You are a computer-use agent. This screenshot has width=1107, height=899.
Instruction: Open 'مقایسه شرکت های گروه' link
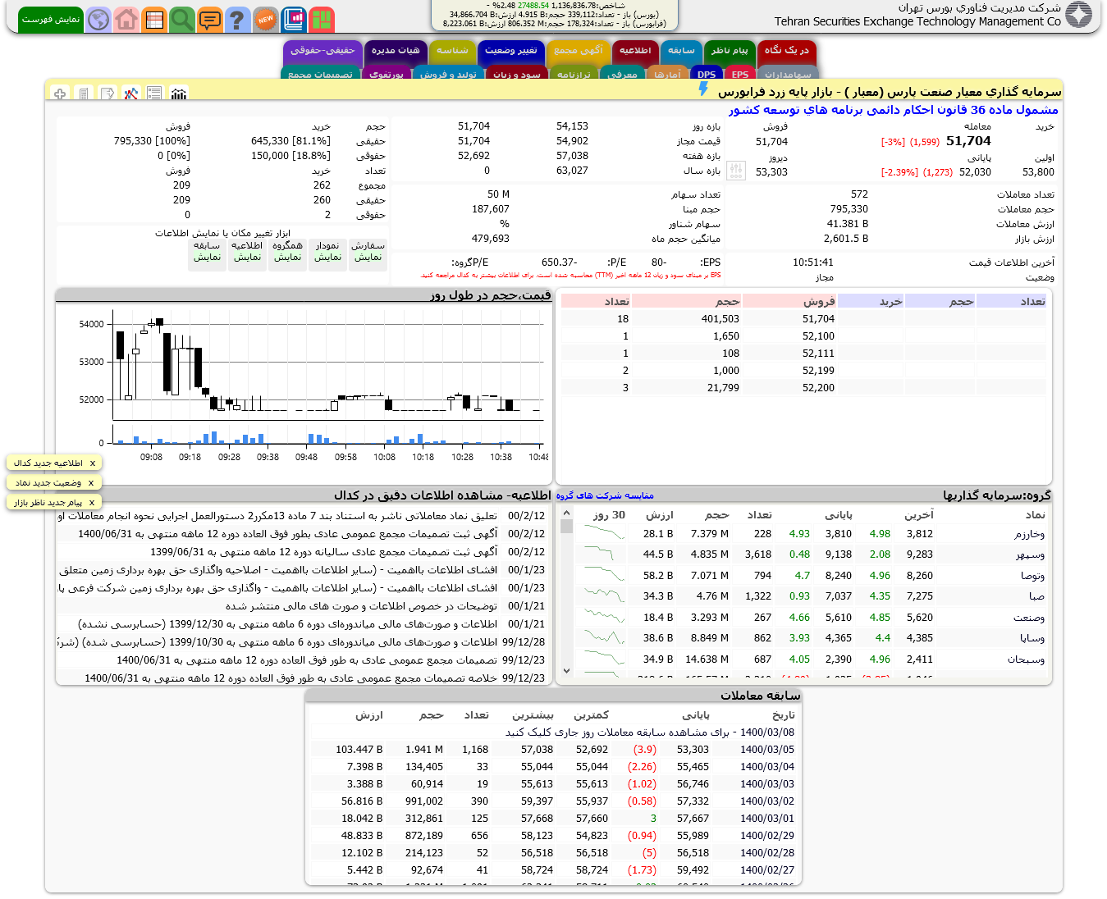click(x=605, y=495)
